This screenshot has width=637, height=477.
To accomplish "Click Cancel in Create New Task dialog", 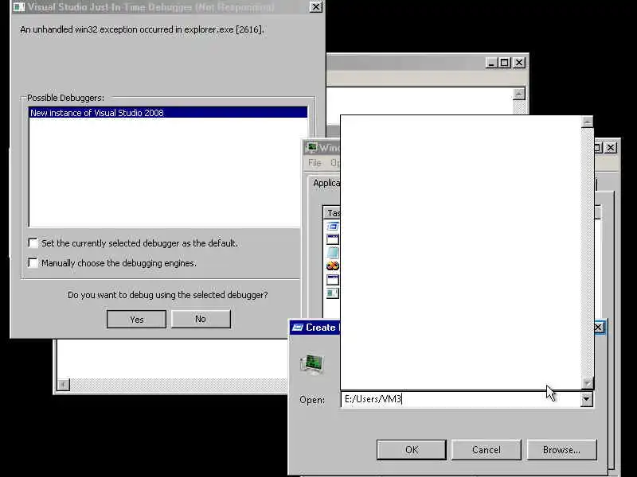I will coord(487,450).
